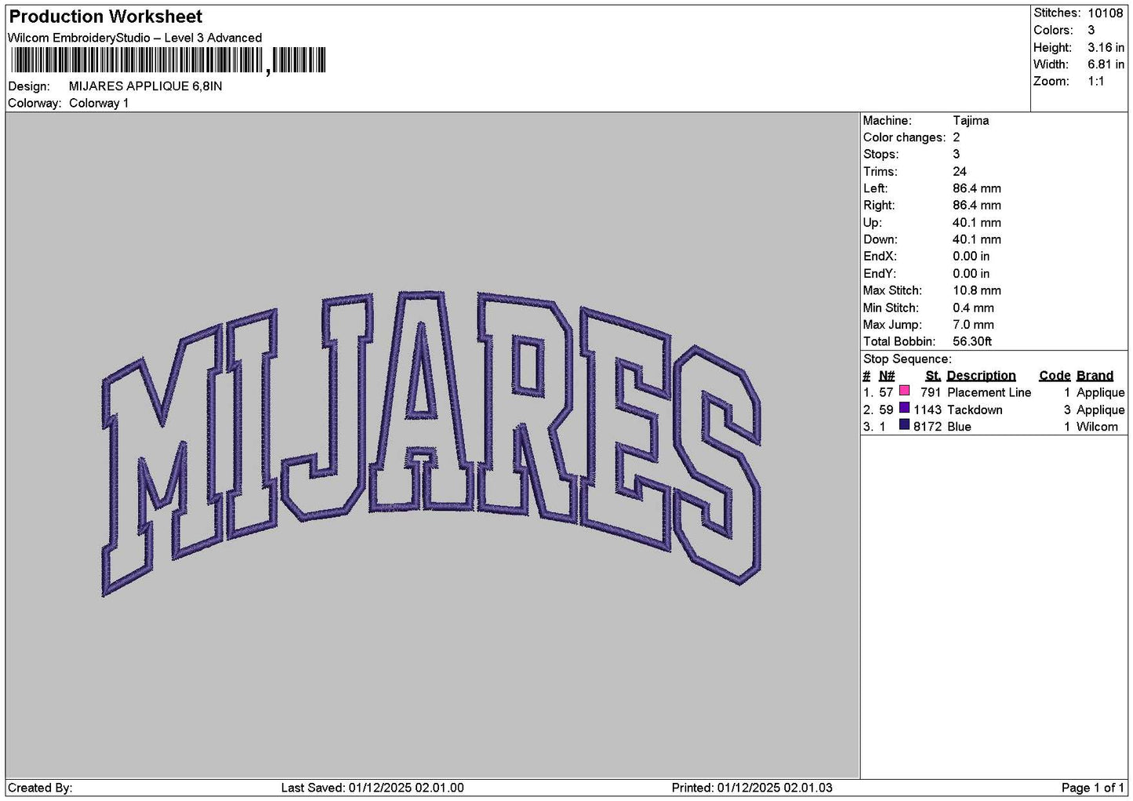The width and height of the screenshot is (1133, 801).
Task: Click the Stitches value 10108
Action: [1105, 13]
